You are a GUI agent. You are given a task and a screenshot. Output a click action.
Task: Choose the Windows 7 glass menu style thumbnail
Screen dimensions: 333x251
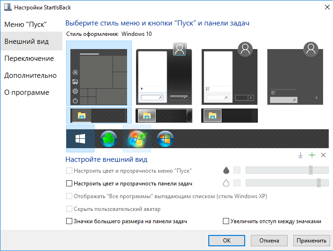pos(164,74)
